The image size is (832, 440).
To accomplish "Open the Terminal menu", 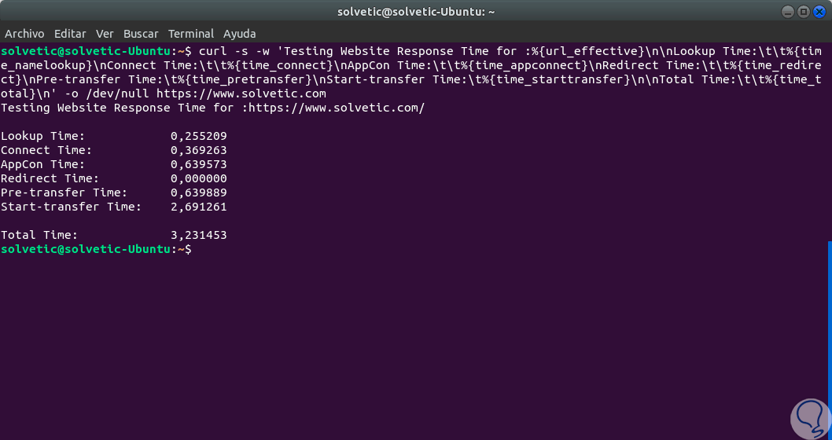I will [x=191, y=34].
